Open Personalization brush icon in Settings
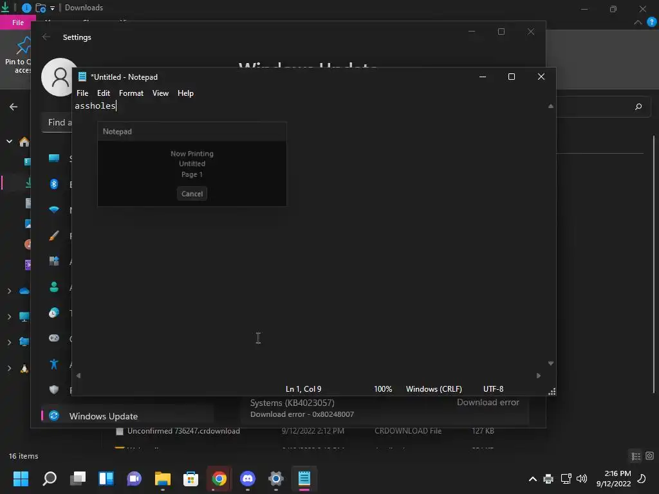Screen dimensions: 659x494 tap(54, 235)
